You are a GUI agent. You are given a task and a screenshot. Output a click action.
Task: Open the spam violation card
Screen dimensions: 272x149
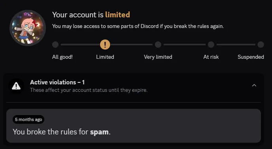pyautogui.click(x=134, y=126)
